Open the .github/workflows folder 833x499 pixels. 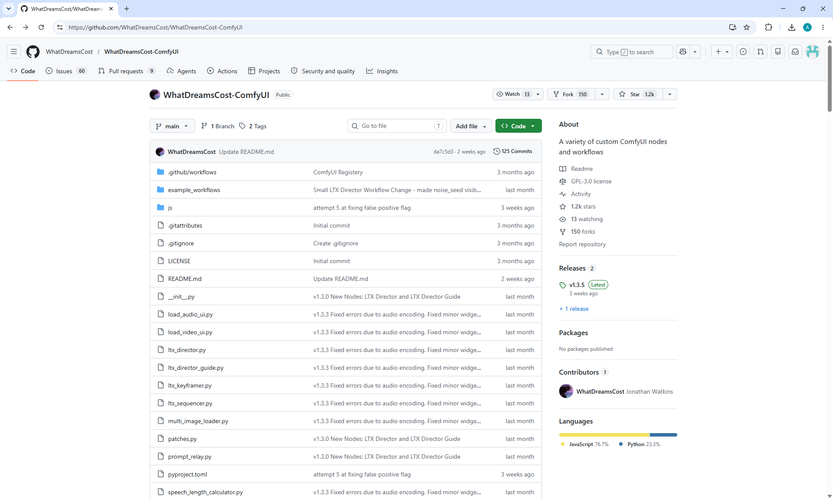pos(192,172)
